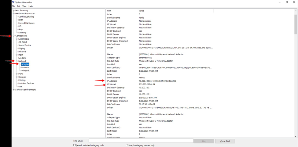Expand the Input node
298x147 pixels.
[17, 55]
